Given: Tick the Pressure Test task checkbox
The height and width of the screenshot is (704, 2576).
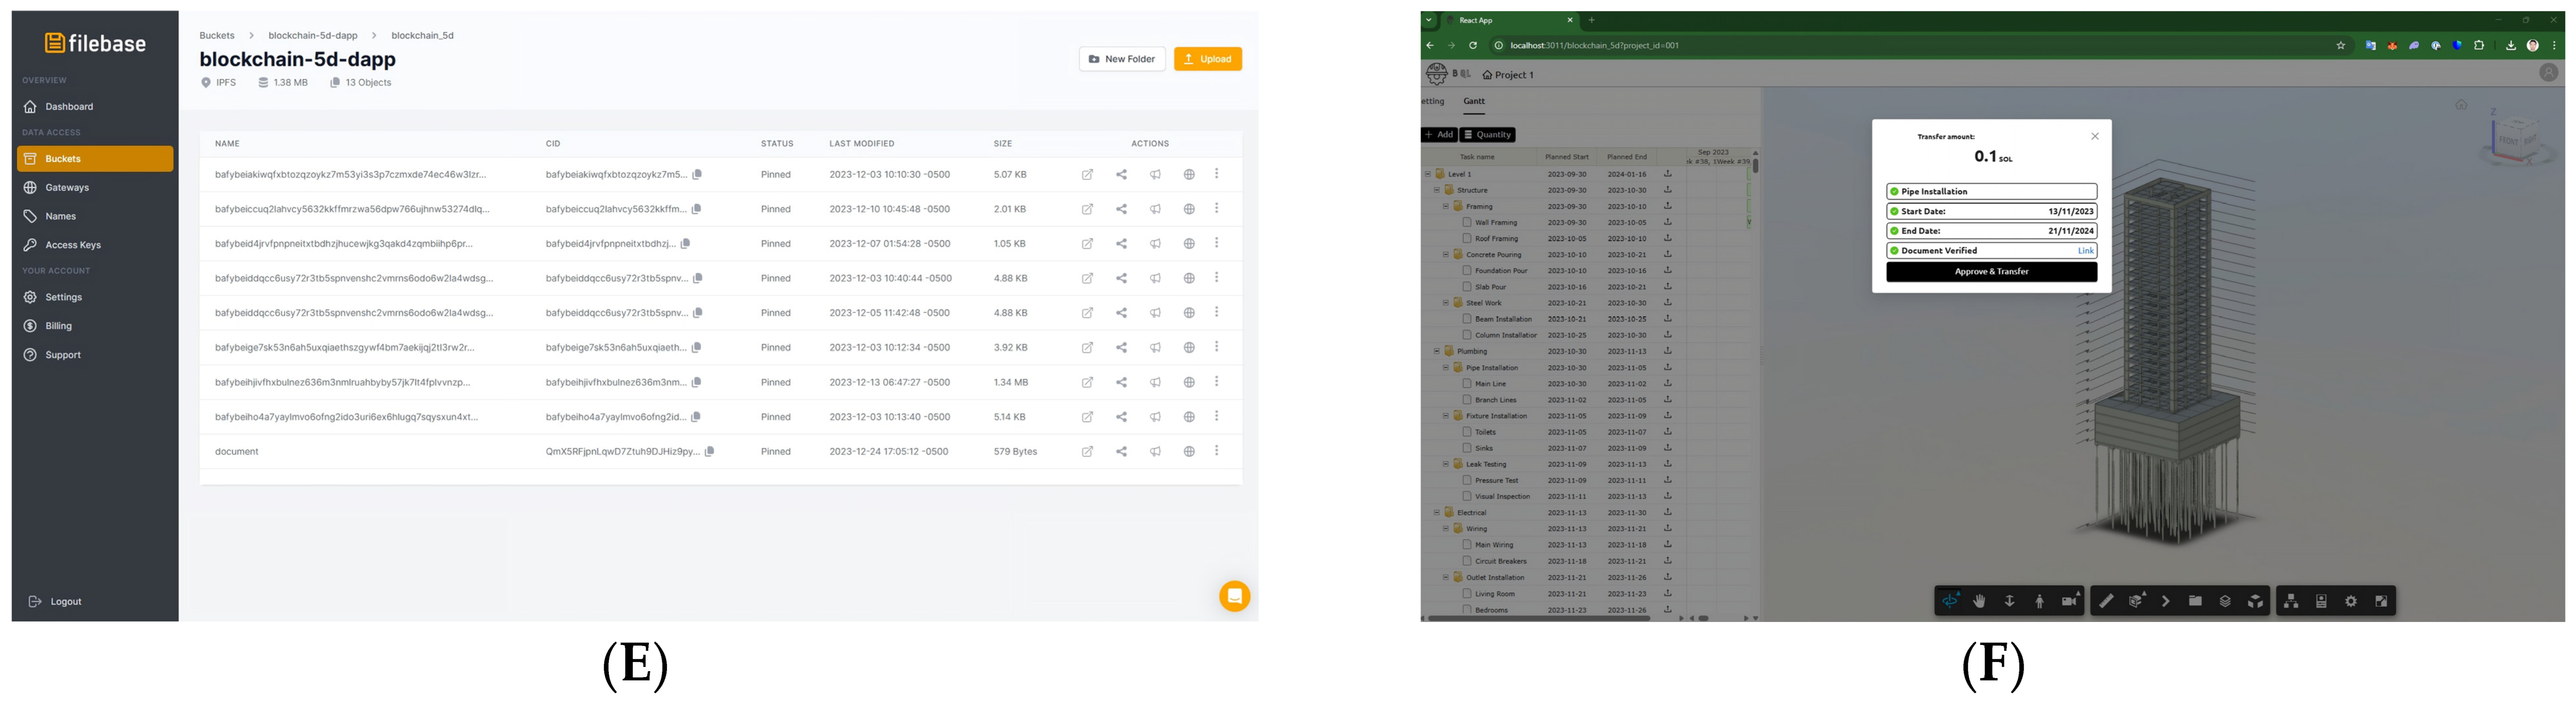Looking at the screenshot, I should pyautogui.click(x=1467, y=480).
